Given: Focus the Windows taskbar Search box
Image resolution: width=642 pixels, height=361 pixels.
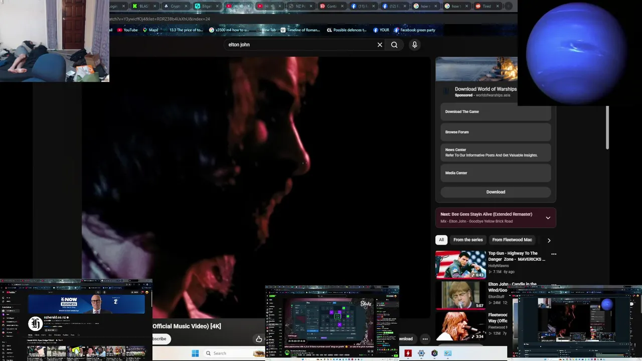Looking at the screenshot, I should pyautogui.click(x=228, y=353).
